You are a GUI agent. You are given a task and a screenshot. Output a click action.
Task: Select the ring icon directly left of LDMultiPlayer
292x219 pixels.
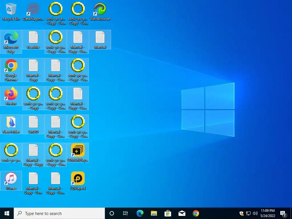[56, 155]
